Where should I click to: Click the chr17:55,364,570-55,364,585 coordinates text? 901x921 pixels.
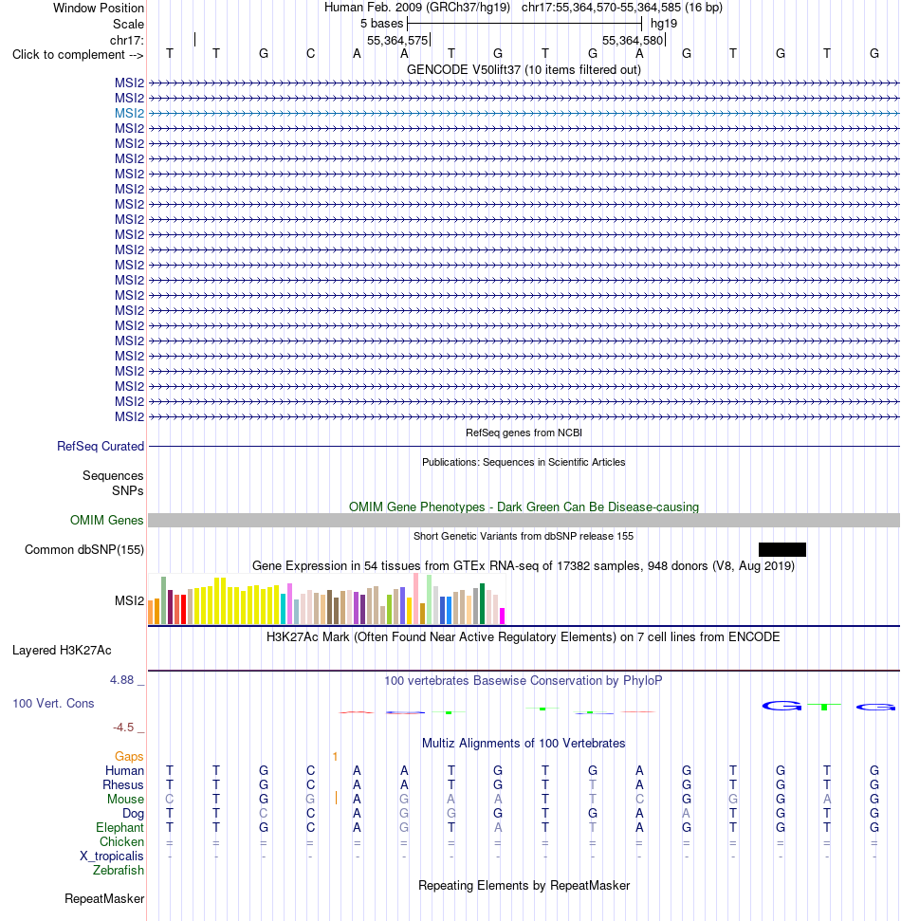[x=601, y=8]
